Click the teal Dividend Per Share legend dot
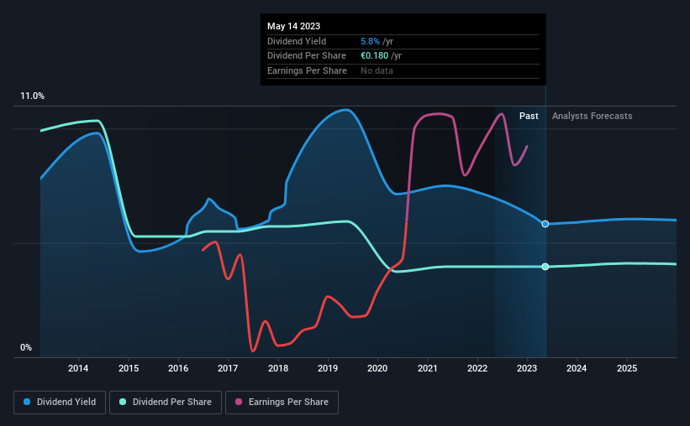The width and height of the screenshot is (690, 426). click(123, 402)
